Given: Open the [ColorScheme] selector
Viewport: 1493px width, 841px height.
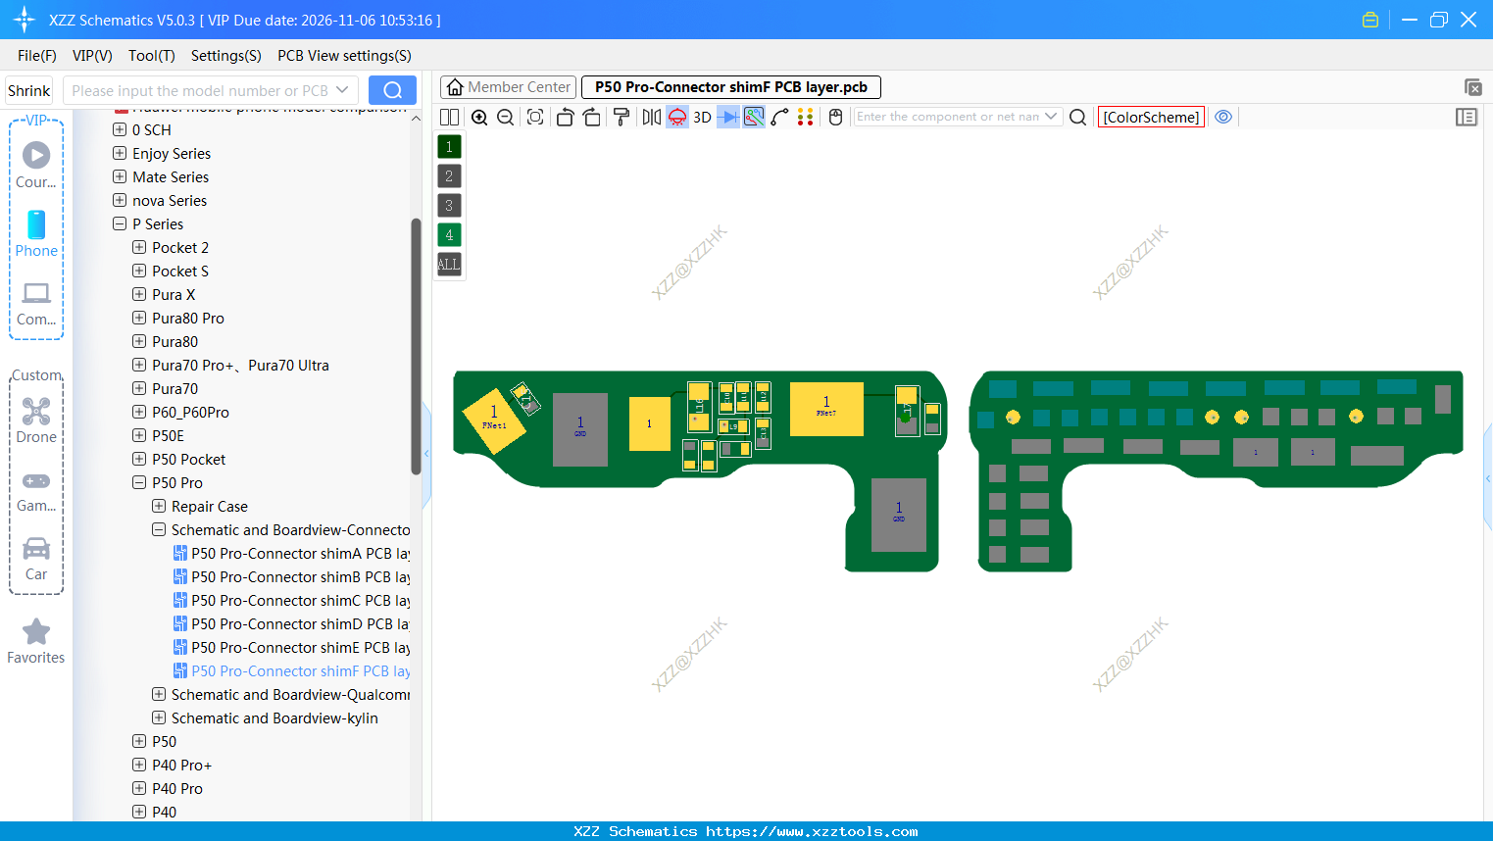Looking at the screenshot, I should coord(1151,117).
